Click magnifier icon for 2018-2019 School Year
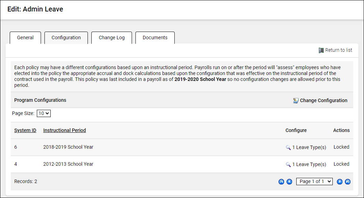 tap(288, 147)
